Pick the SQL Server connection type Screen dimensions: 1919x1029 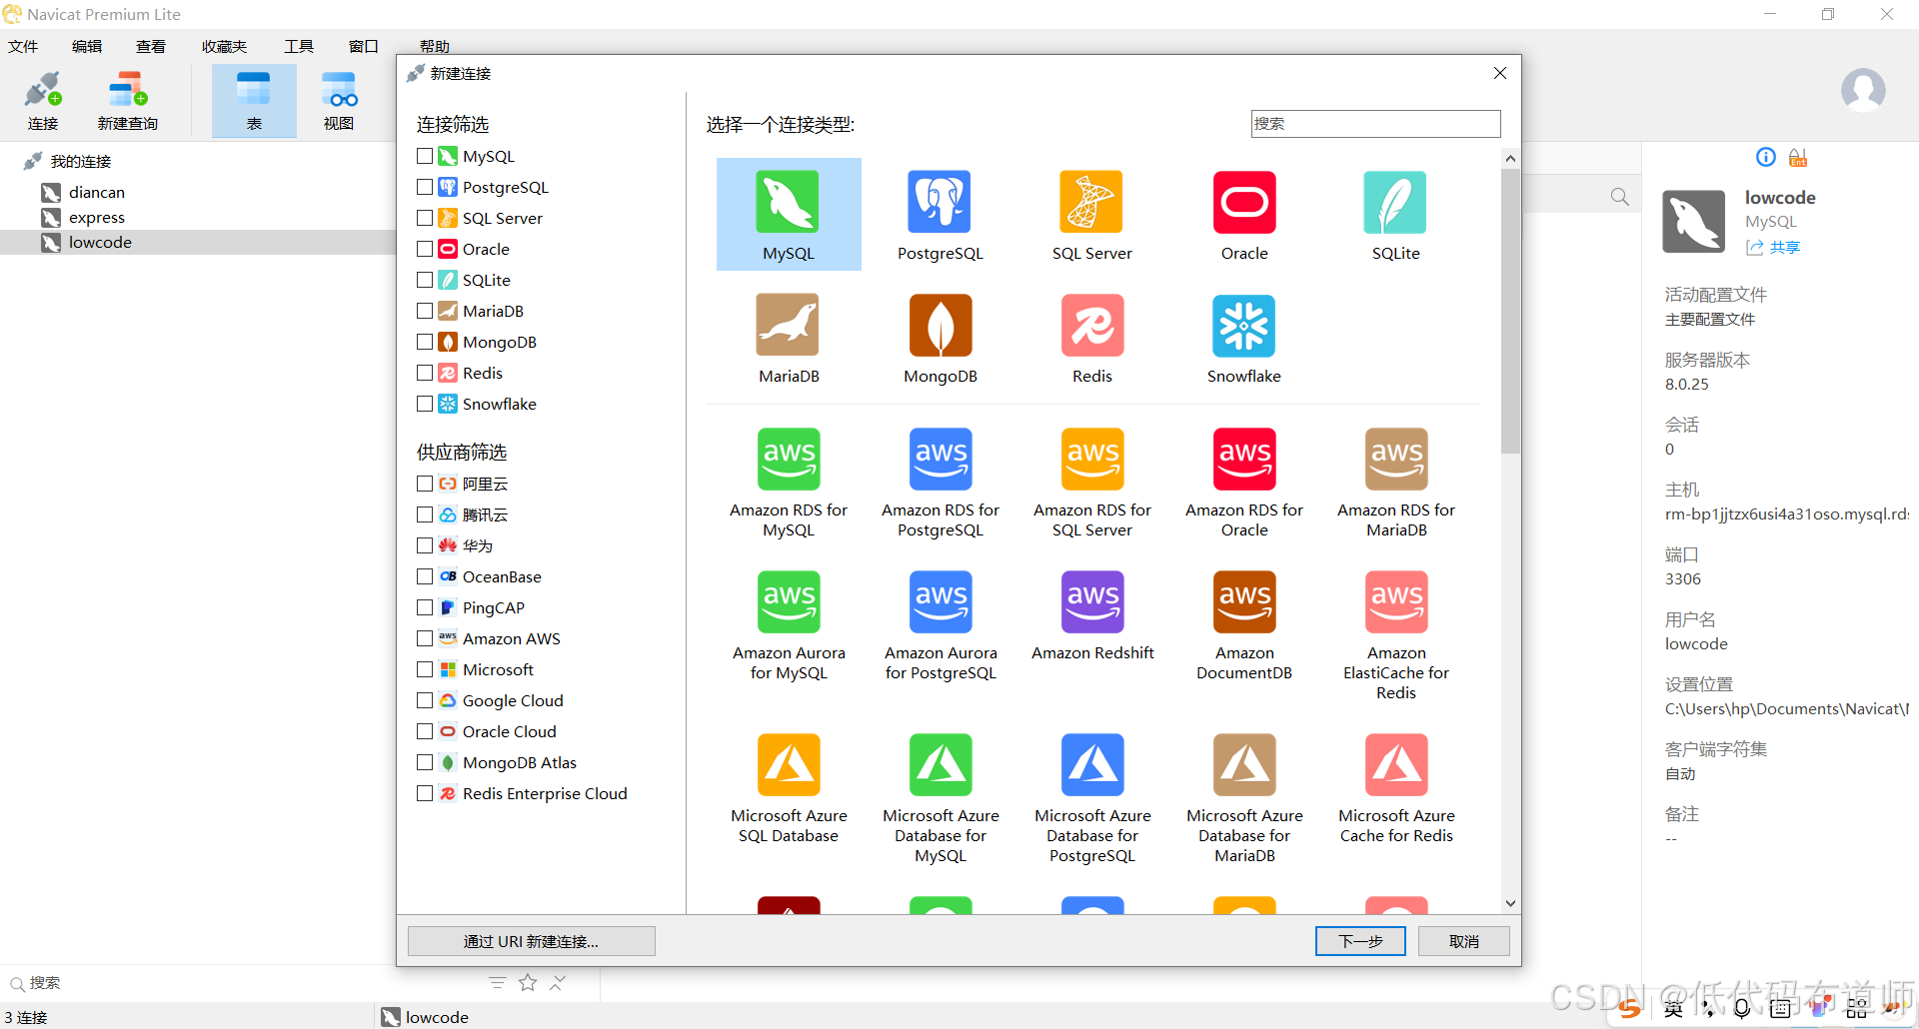pos(1091,214)
